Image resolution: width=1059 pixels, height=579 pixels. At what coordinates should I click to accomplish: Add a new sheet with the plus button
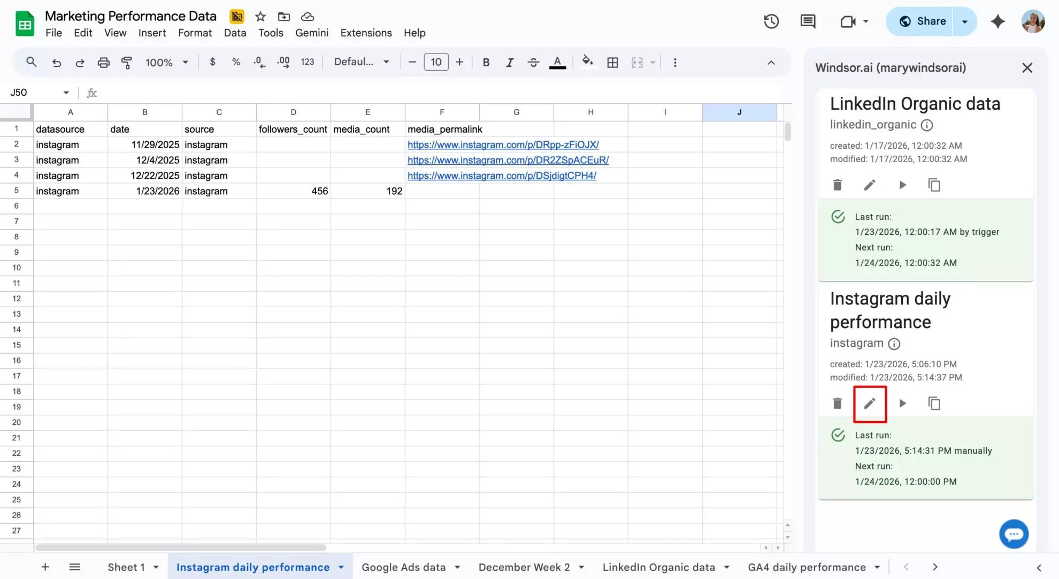45,567
